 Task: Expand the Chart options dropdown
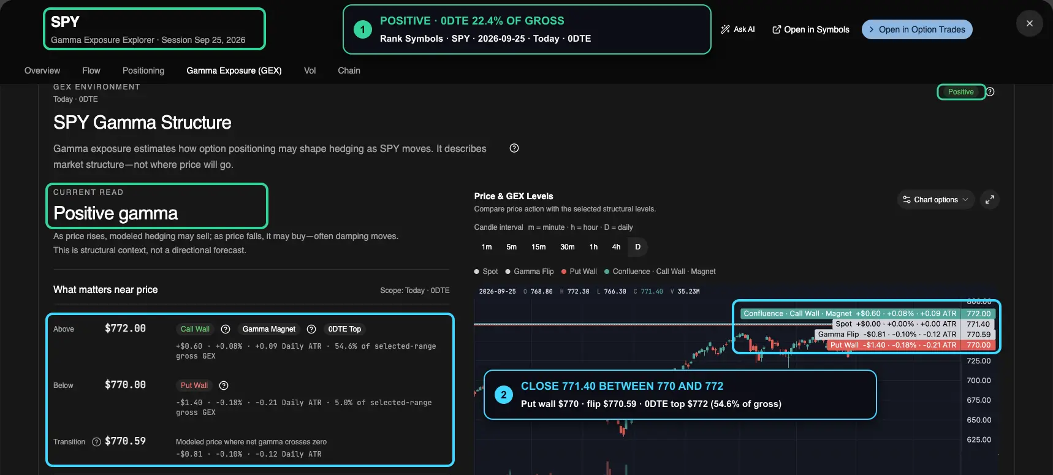(x=936, y=200)
